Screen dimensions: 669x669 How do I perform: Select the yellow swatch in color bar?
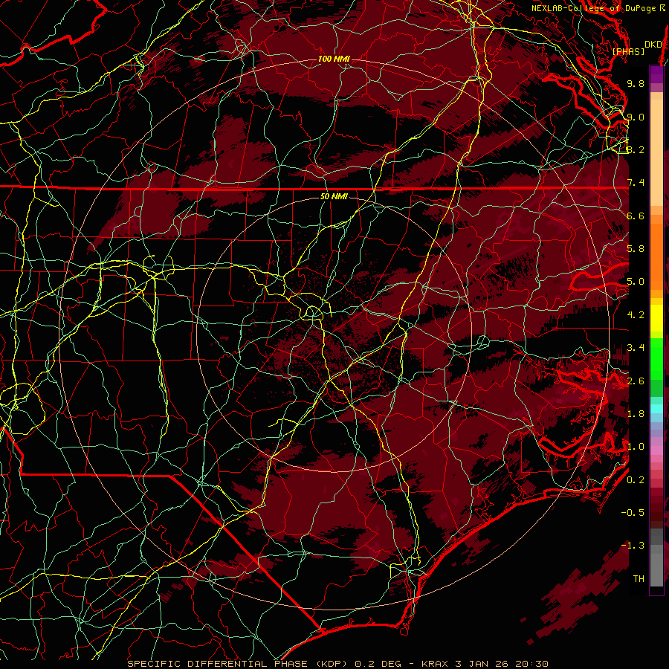(x=656, y=318)
